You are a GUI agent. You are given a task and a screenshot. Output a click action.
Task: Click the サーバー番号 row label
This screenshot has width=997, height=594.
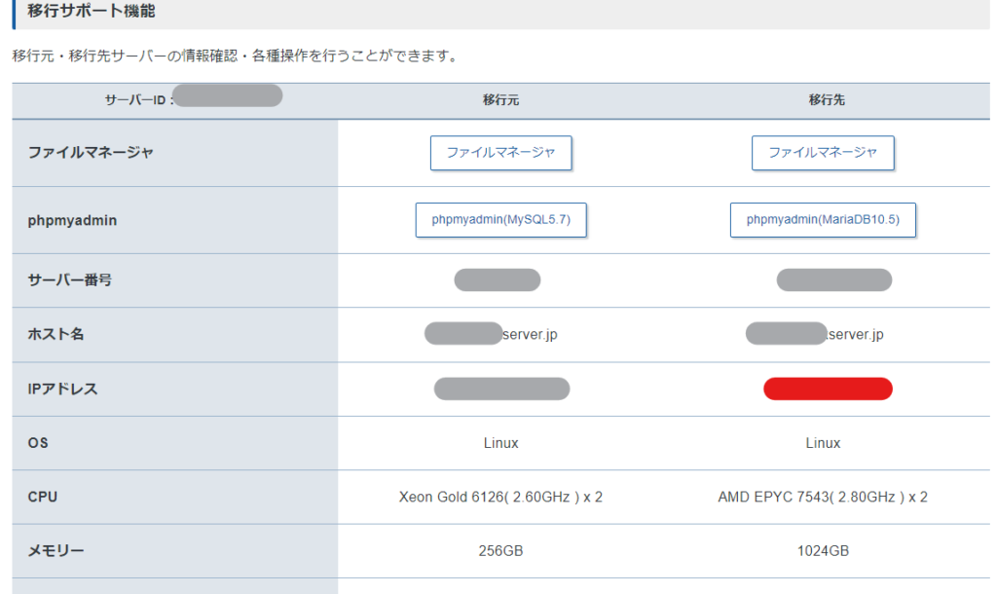(70, 280)
